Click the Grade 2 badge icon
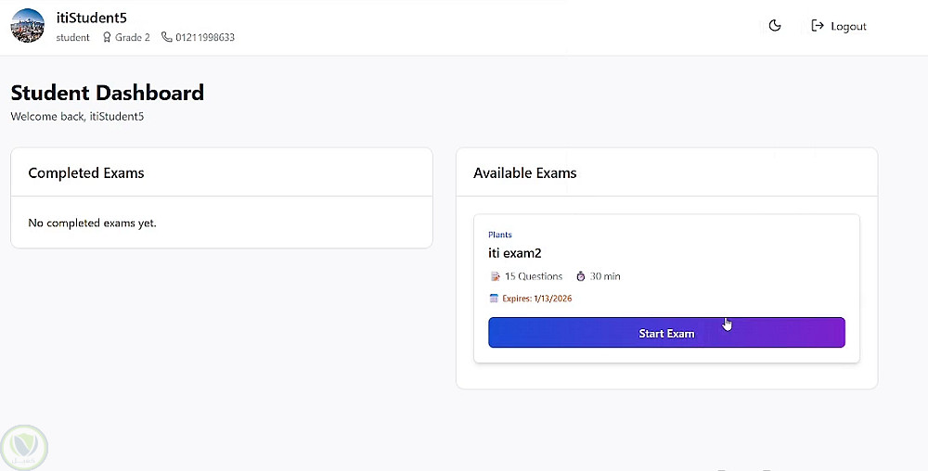The height and width of the screenshot is (471, 928). tap(107, 38)
